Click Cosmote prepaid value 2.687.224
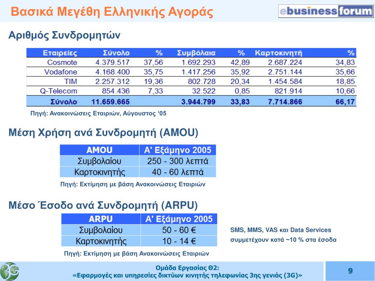The image size is (375, 281). [x=285, y=62]
